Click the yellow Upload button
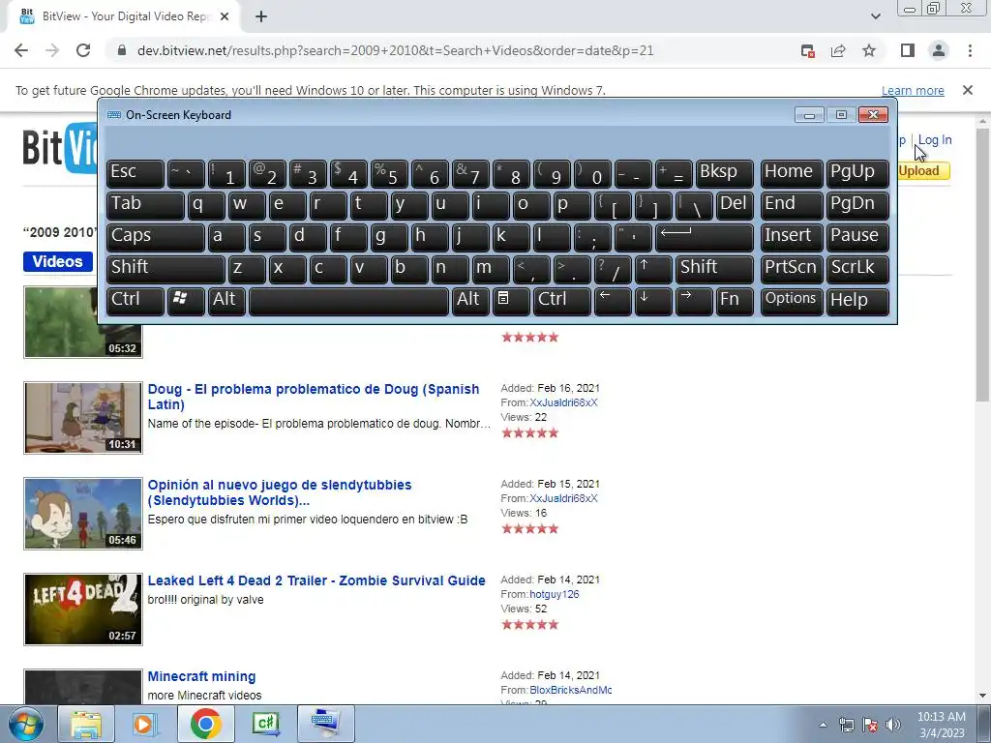 point(923,170)
